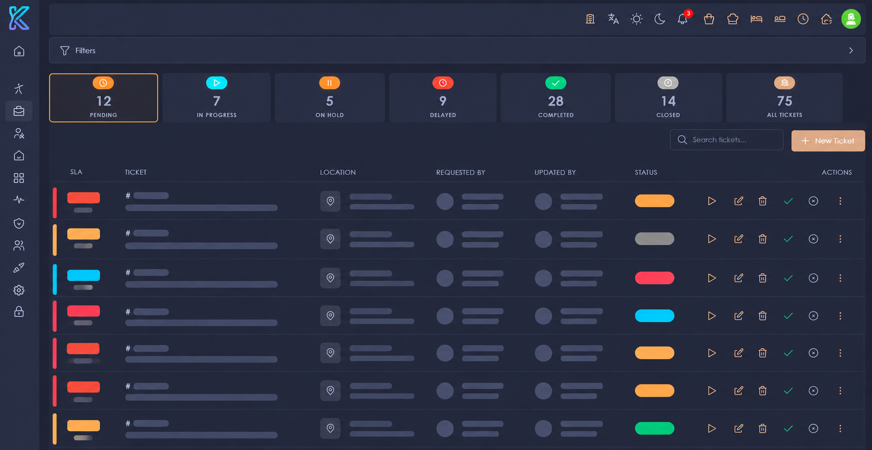Screen dimensions: 872x450
Task: Start the first ticket with play icon
Action: pyautogui.click(x=712, y=201)
